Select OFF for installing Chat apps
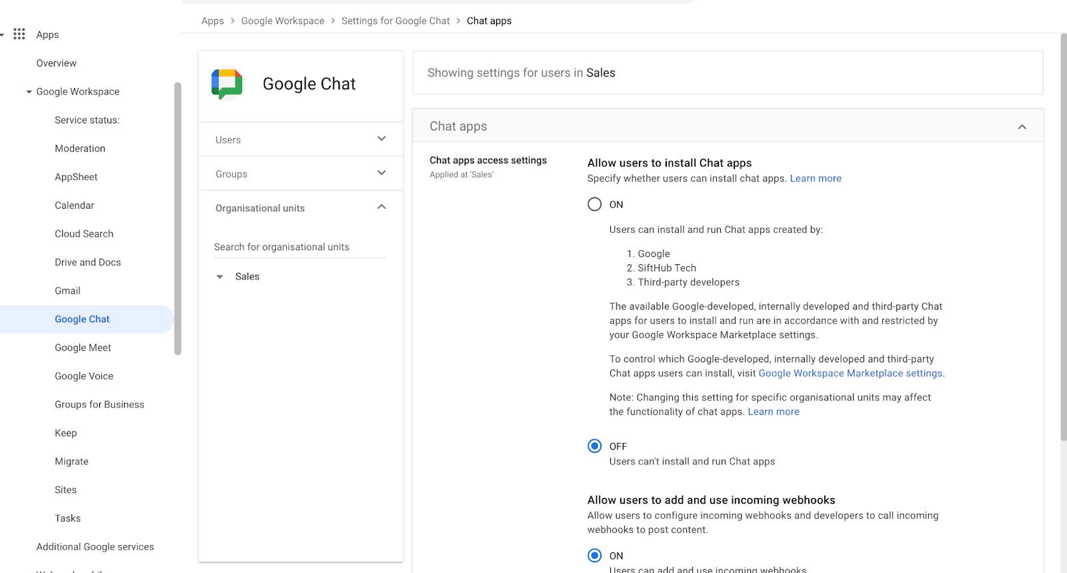Viewport: 1067px width, 573px height. (x=594, y=446)
